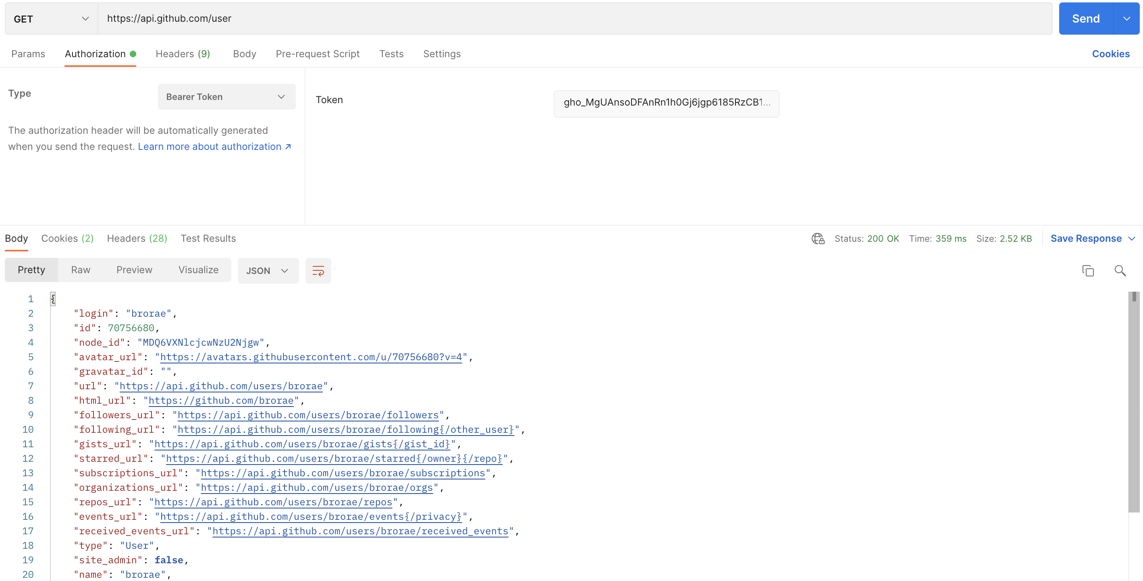Open search in response body
This screenshot has width=1143, height=581.
[1120, 270]
